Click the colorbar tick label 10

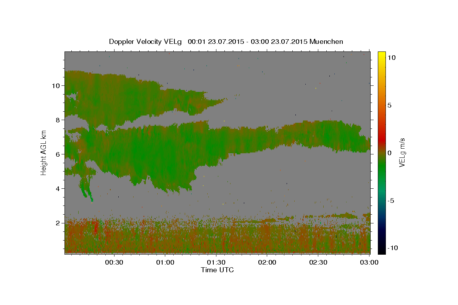392,57
